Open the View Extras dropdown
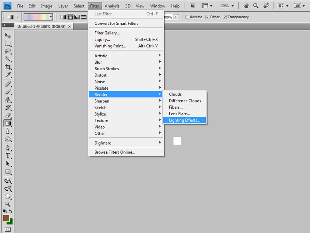This screenshot has width=310, height=233. pyautogui.click(x=211, y=6)
